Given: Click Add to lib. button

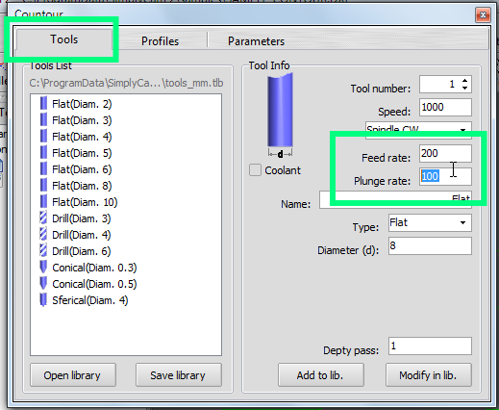Looking at the screenshot, I should (321, 374).
